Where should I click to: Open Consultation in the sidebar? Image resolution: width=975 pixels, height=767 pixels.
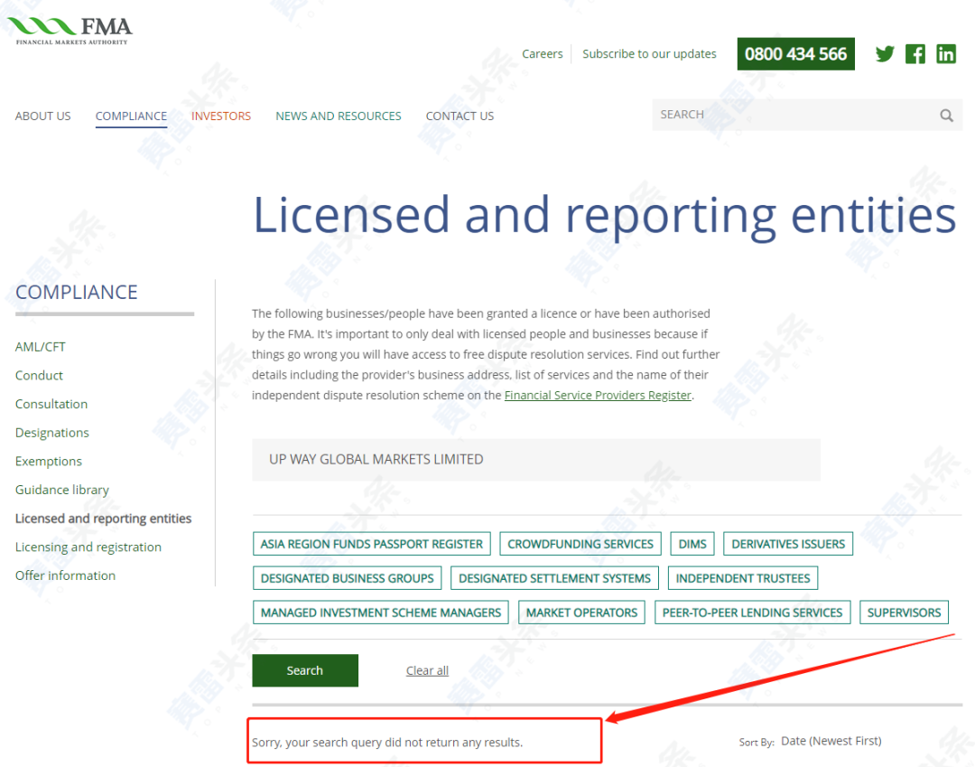(51, 405)
